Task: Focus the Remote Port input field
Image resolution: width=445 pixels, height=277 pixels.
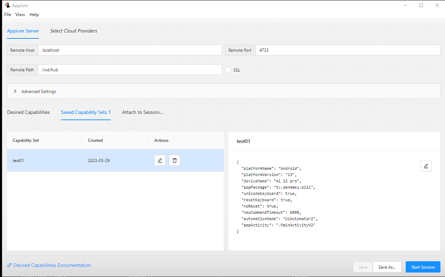Action: [348, 50]
